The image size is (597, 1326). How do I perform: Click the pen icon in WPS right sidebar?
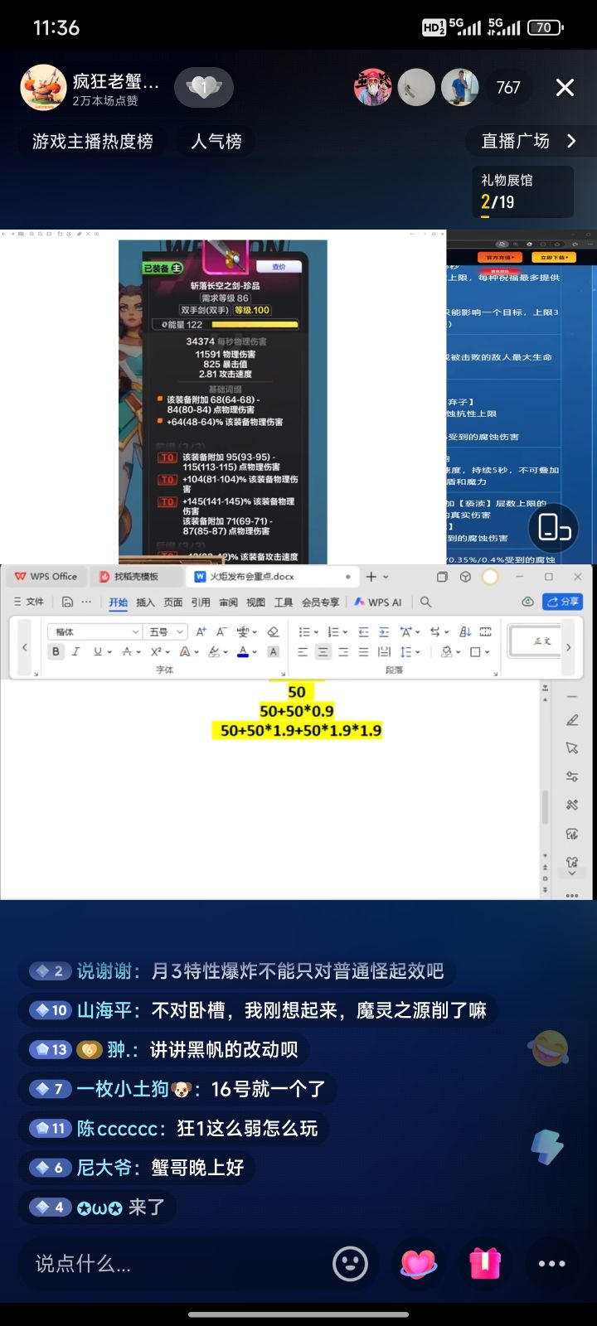572,720
